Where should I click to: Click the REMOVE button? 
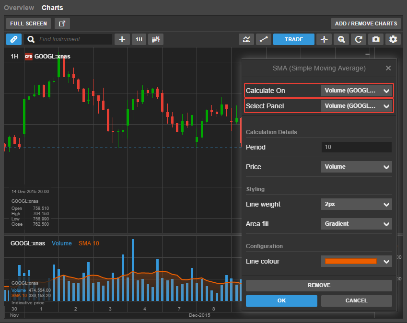pos(319,285)
